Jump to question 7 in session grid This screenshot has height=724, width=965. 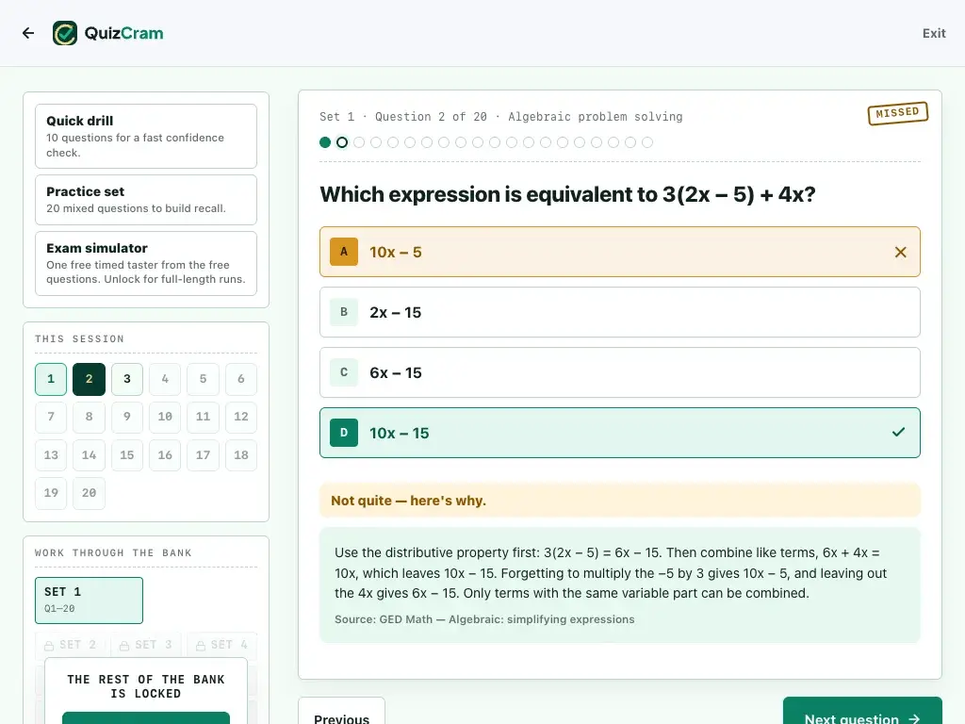click(x=51, y=417)
